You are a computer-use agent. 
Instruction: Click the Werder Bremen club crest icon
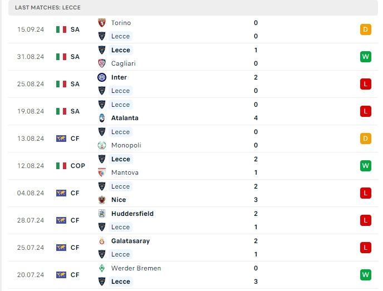[x=102, y=268]
